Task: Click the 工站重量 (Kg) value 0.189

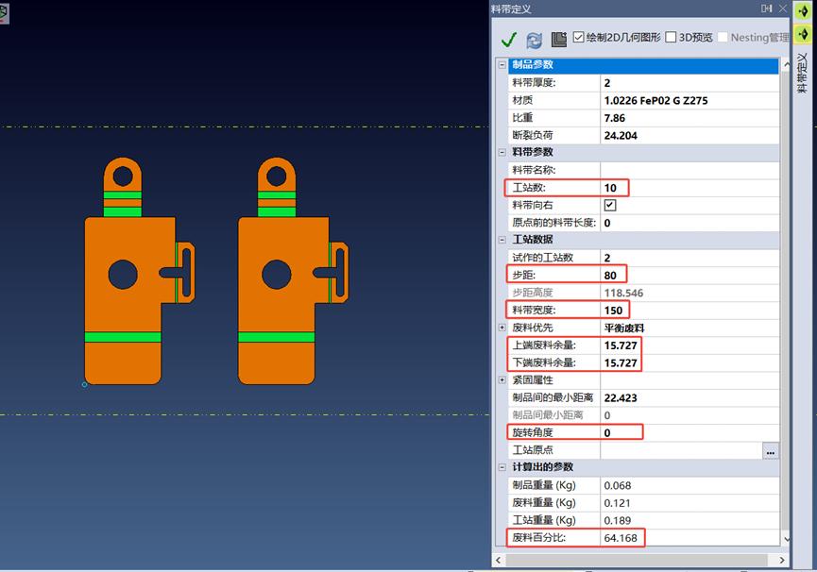Action: [689, 520]
